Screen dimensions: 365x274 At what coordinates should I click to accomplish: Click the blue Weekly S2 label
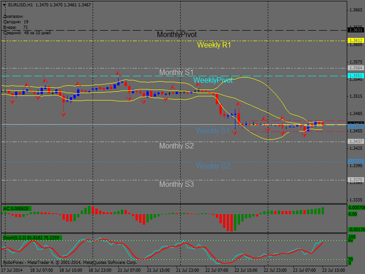click(213, 166)
